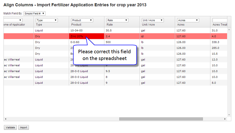Click the 10-34-00 product cell
Image resolution: width=235 pixels, height=133 pixels.
pyautogui.click(x=86, y=30)
